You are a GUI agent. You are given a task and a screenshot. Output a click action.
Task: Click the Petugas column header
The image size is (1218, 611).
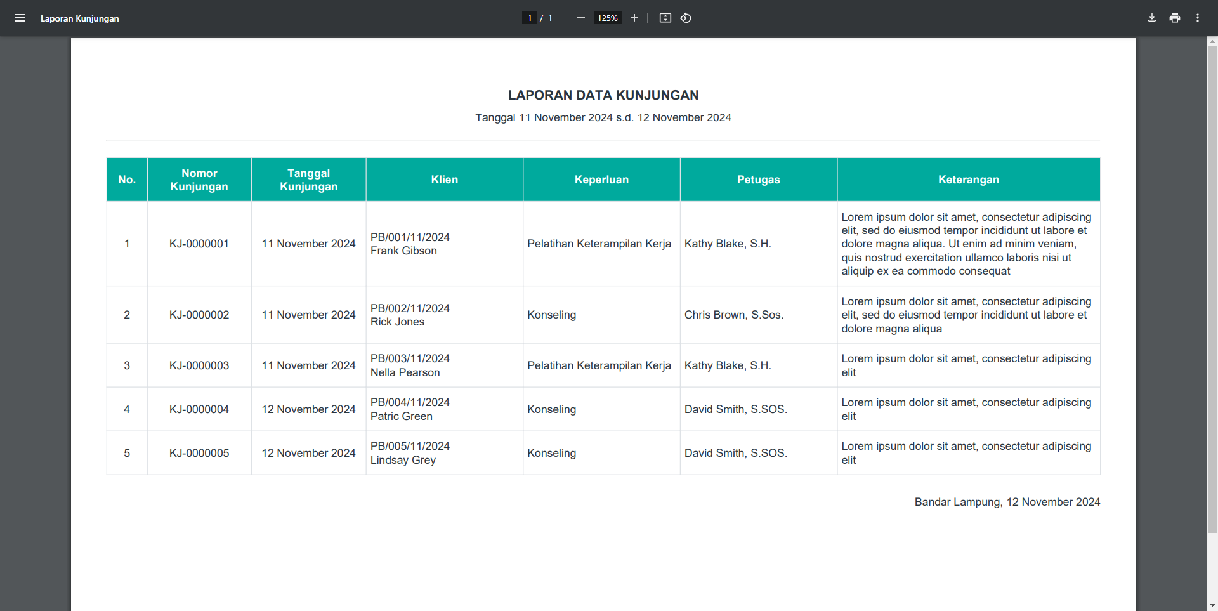tap(758, 180)
